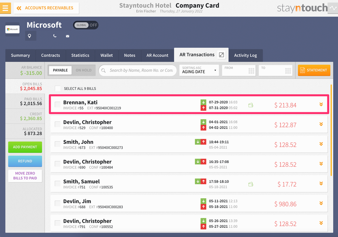Select the Open Bills section
Image resolution: width=338 pixels, height=237 pixels.
(25, 86)
